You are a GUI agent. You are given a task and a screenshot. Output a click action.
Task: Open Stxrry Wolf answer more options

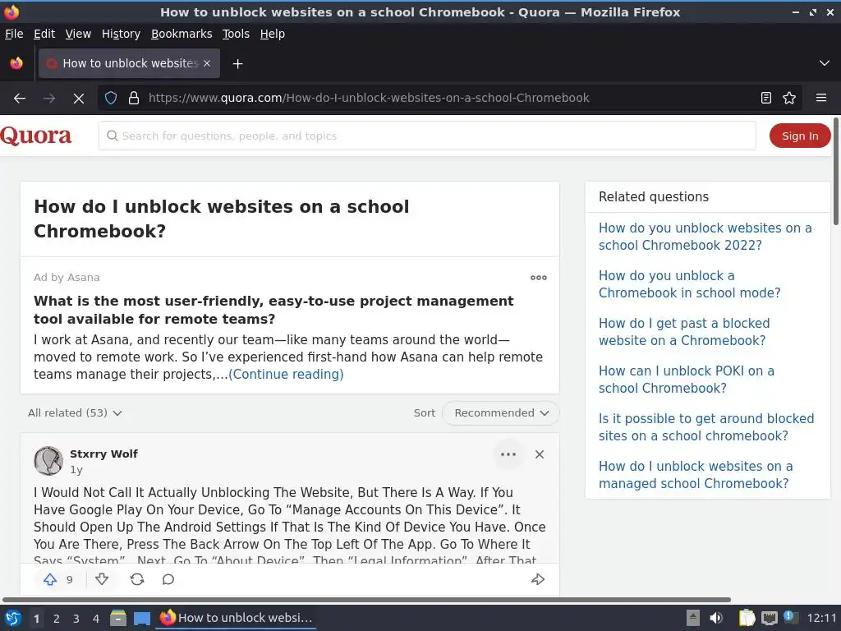508,454
